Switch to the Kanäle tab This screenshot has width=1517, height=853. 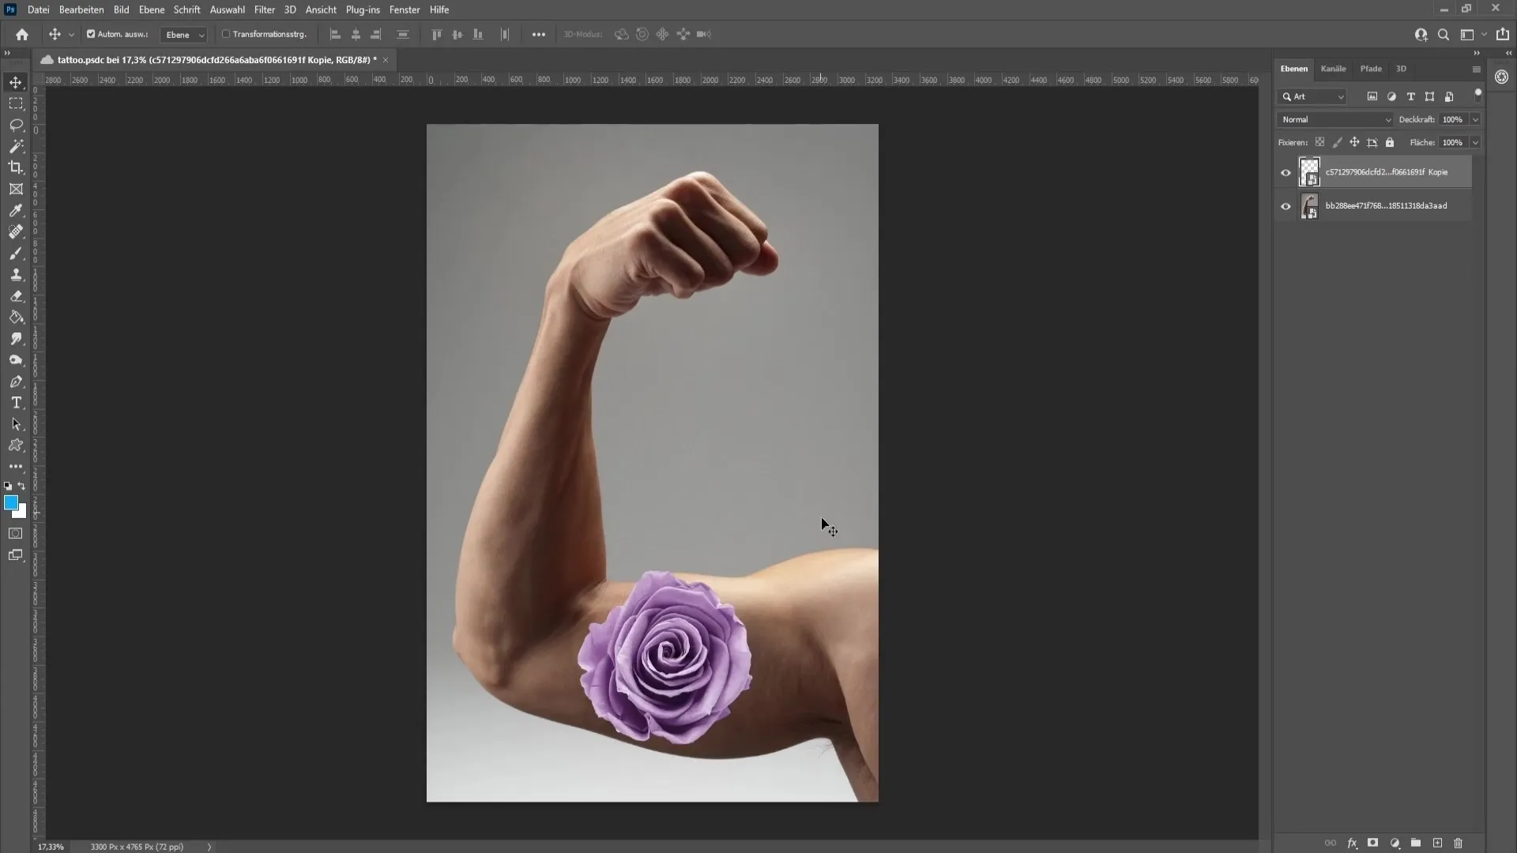pos(1333,69)
